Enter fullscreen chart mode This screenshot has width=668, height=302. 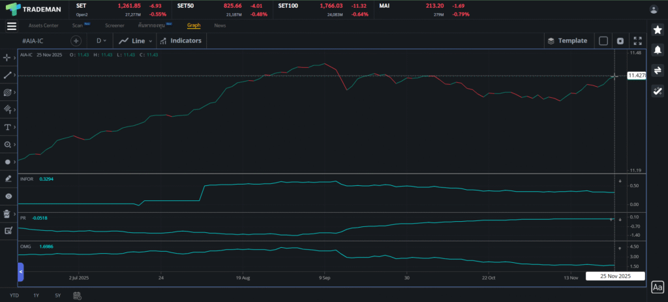(637, 40)
